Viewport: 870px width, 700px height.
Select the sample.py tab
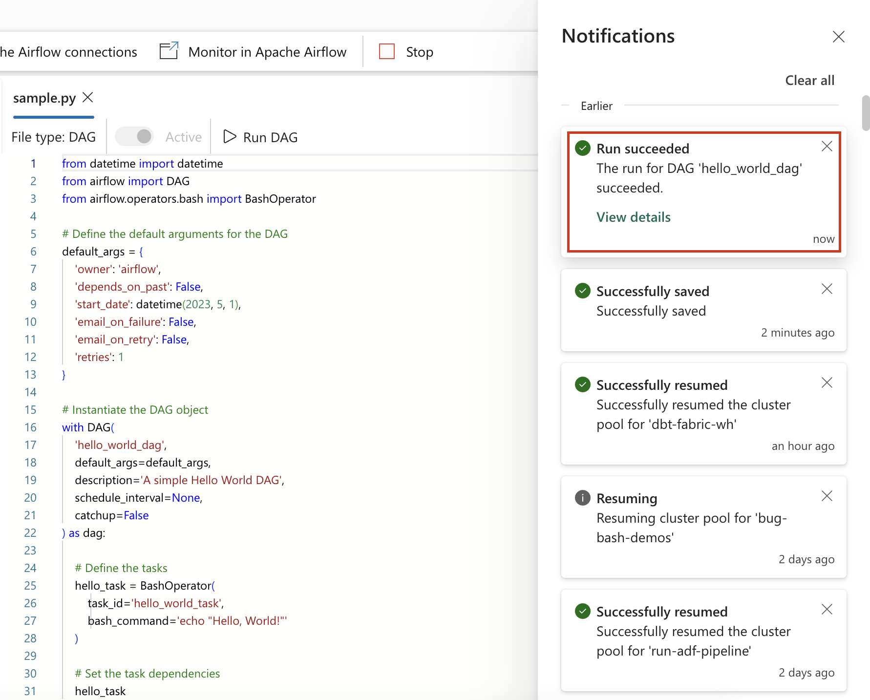point(44,98)
